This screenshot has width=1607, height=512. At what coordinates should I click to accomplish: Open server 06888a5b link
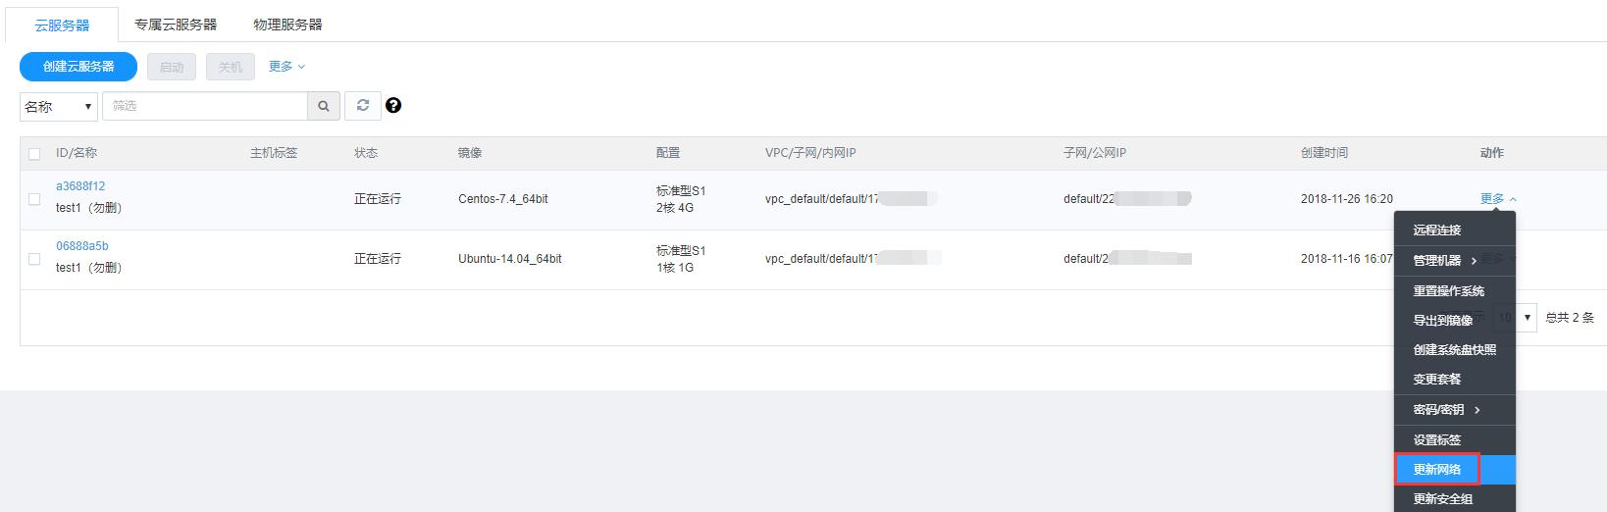pyautogui.click(x=82, y=246)
